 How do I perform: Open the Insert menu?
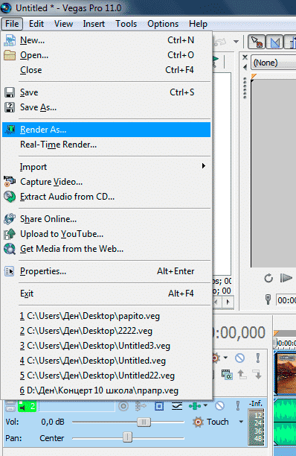point(94,24)
